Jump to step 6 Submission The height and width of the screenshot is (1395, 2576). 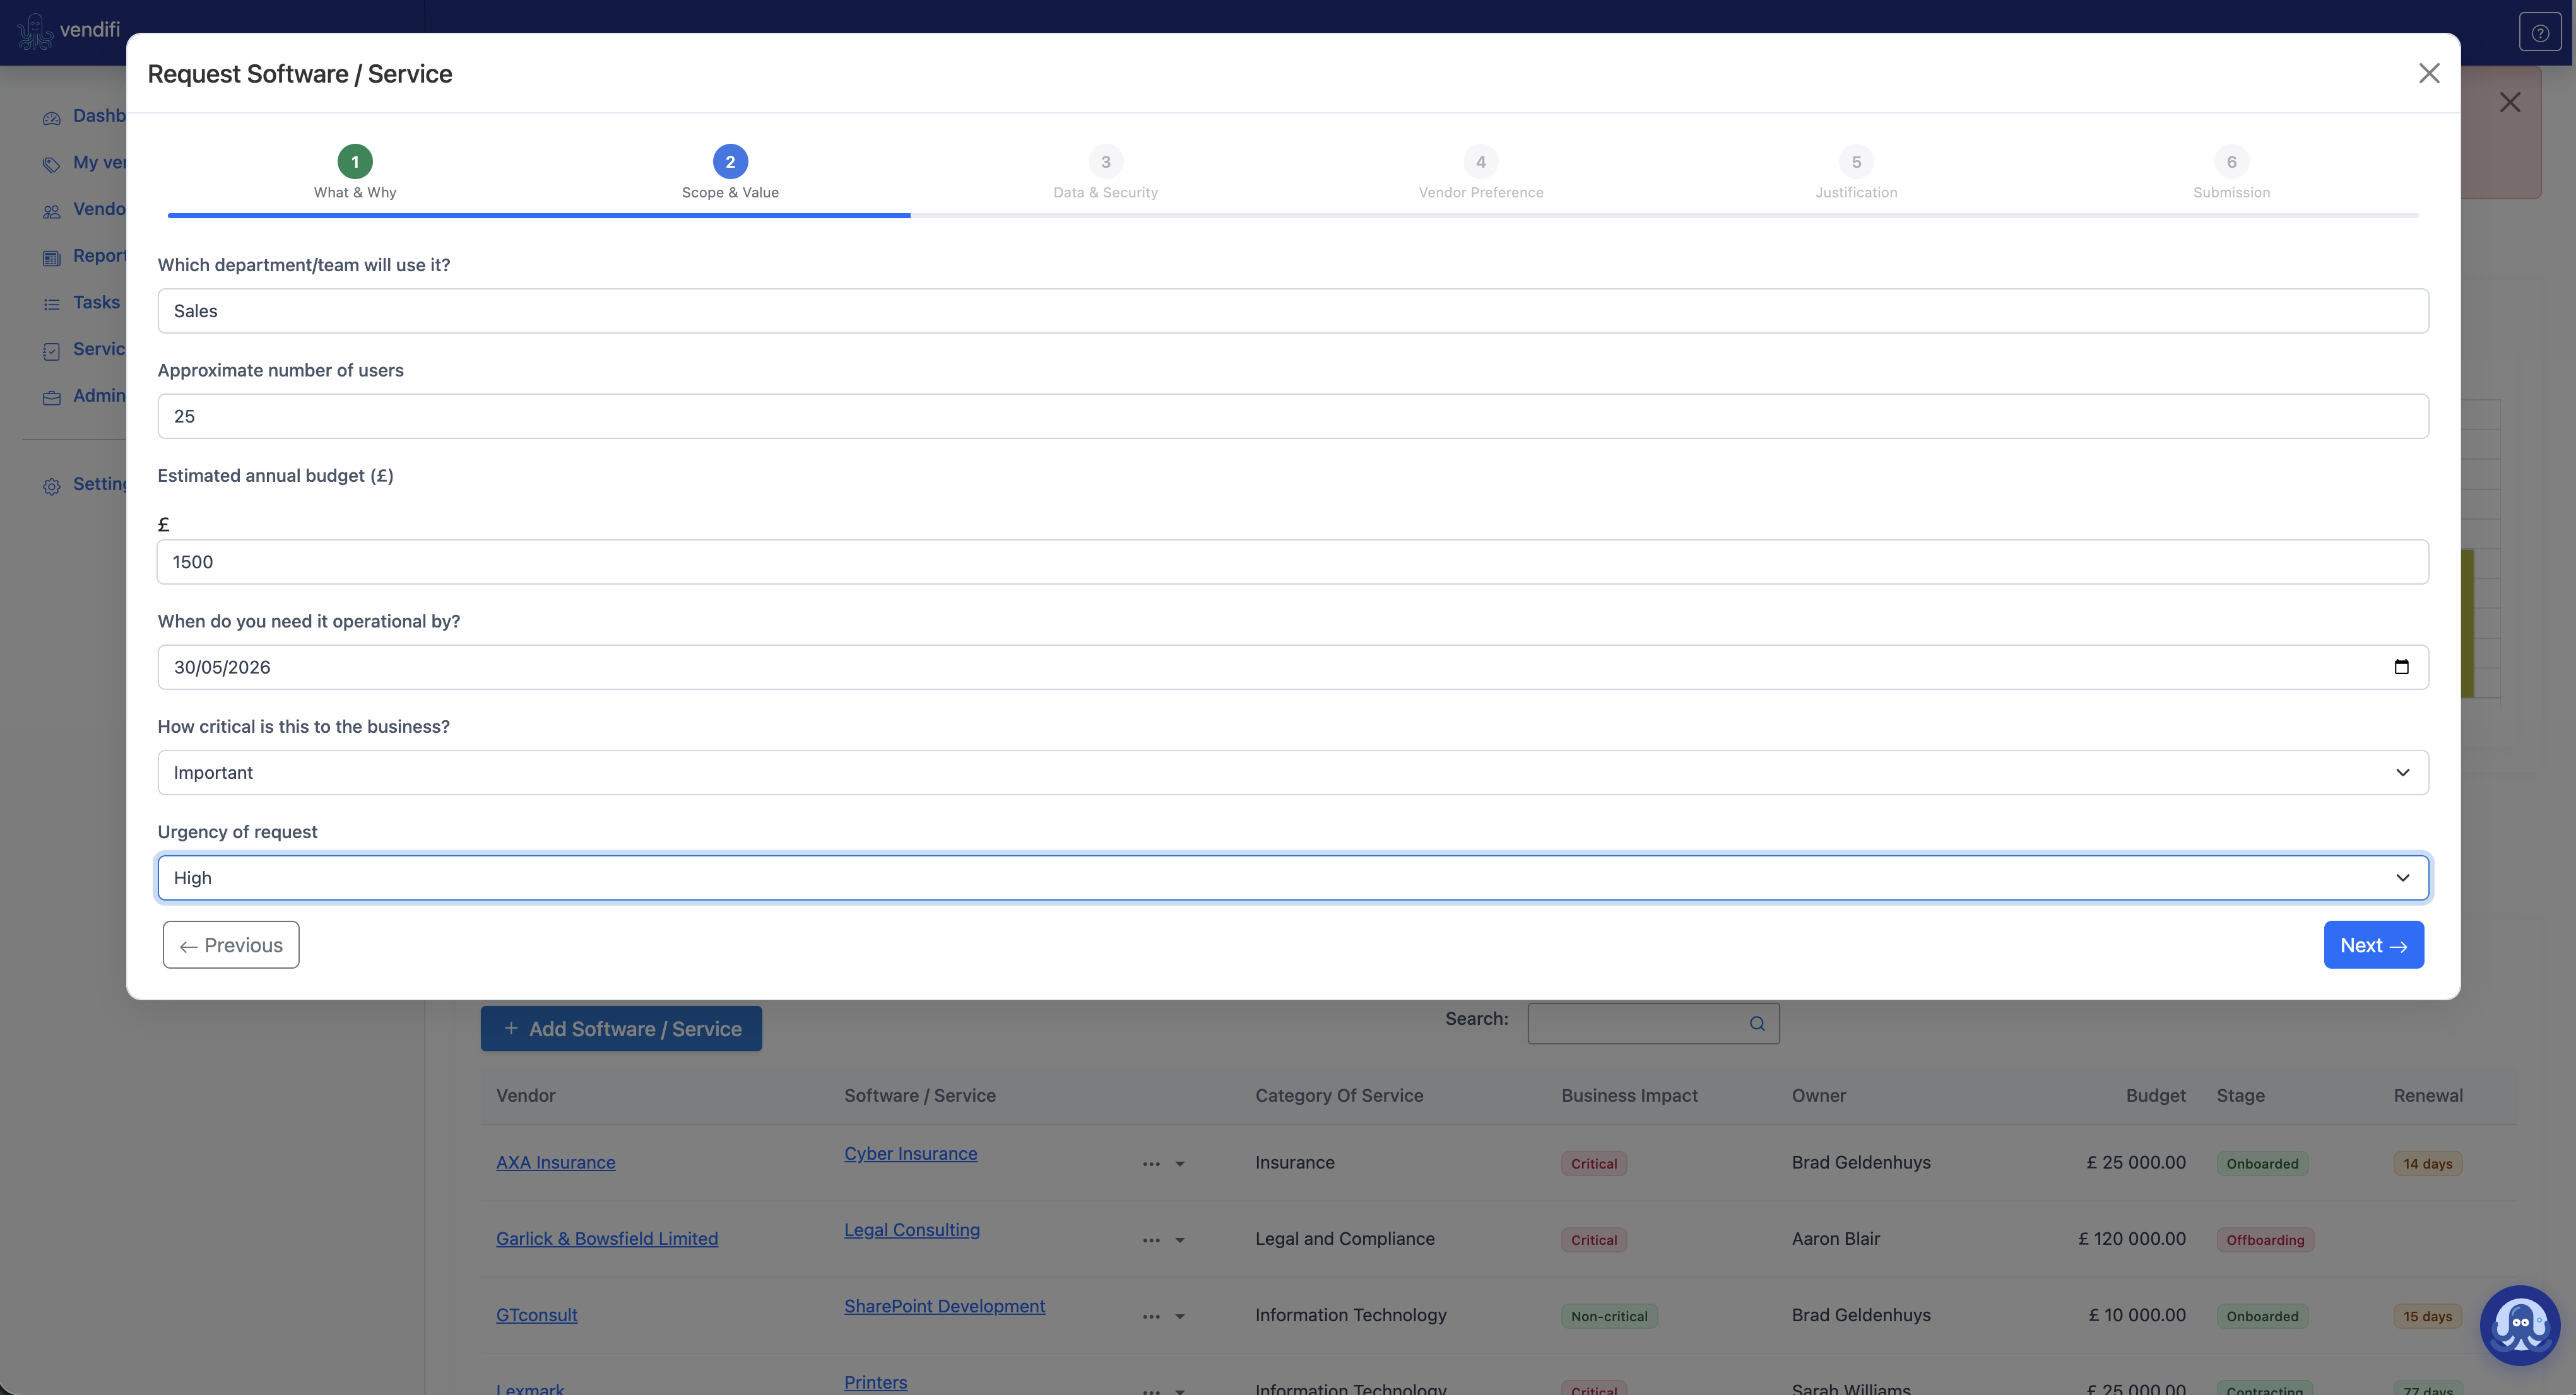click(x=2231, y=172)
